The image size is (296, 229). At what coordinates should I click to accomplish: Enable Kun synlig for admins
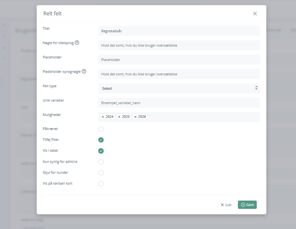pos(101,162)
